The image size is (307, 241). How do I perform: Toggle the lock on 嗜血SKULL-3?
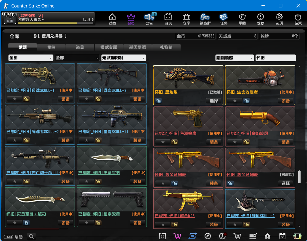(x=98, y=99)
